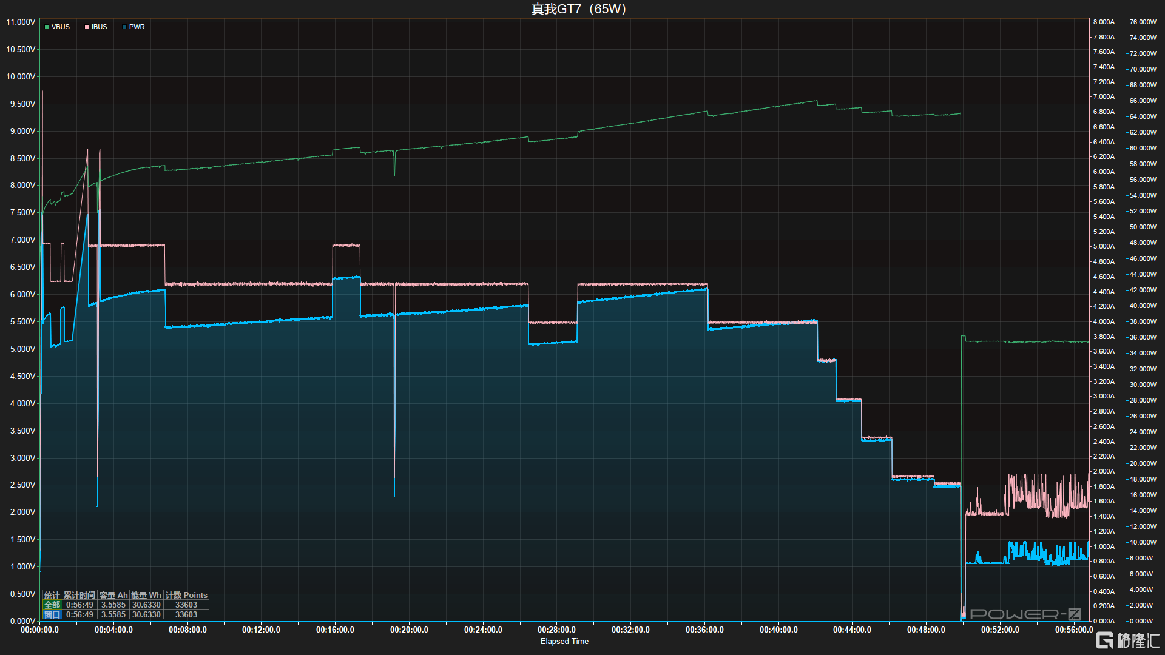This screenshot has width=1165, height=655.
Task: Click the 76.000W power axis label
Action: (x=1143, y=22)
